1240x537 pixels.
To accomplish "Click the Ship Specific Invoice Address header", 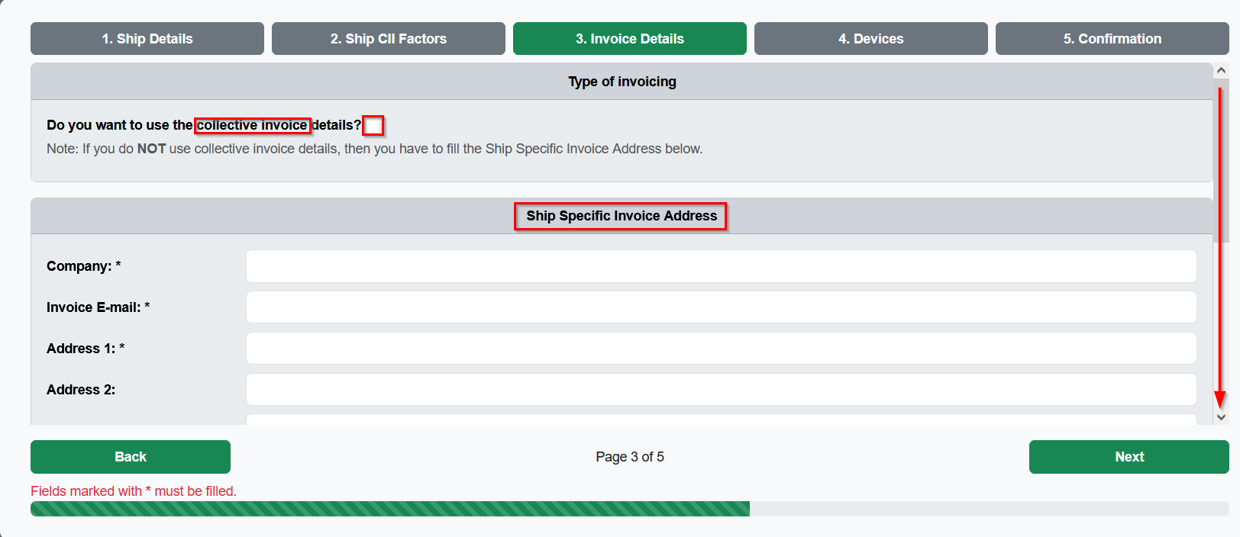I will (622, 216).
